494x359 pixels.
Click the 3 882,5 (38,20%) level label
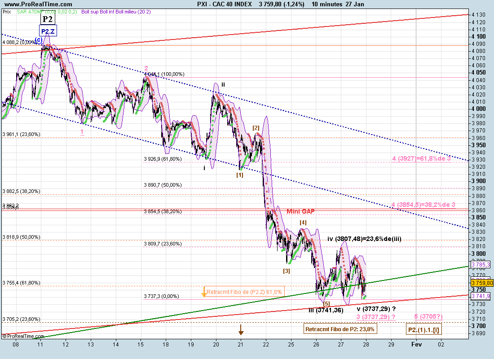tap(22, 192)
